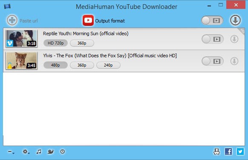This screenshot has height=160, width=248.
Task: Maximize the MediaHuman window
Action: point(221,5)
